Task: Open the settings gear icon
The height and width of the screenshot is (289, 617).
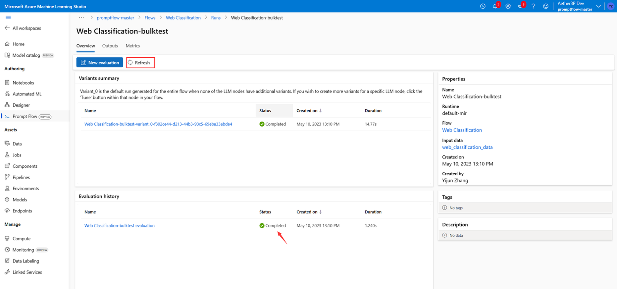Action: click(508, 6)
